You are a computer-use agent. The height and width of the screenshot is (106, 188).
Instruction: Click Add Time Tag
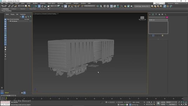tap(135, 105)
